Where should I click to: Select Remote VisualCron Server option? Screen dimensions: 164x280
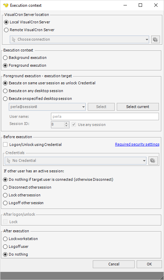[x=29, y=30]
